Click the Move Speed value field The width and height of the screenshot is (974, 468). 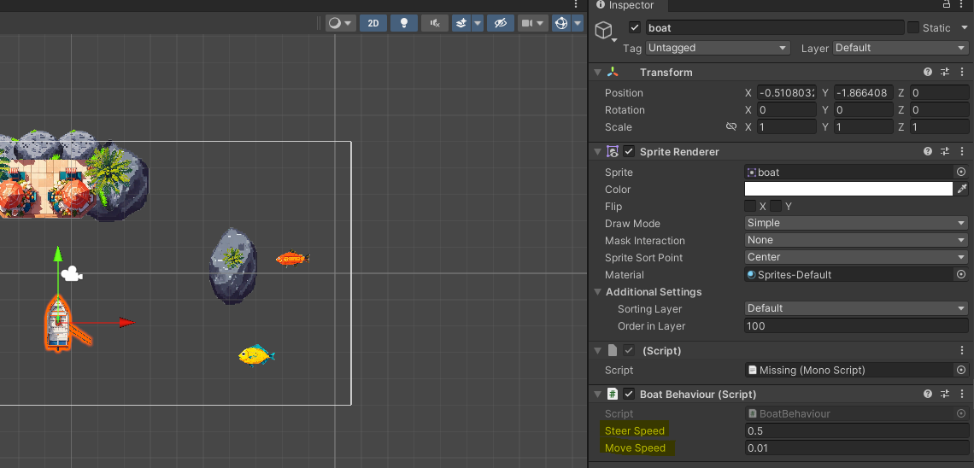click(856, 448)
